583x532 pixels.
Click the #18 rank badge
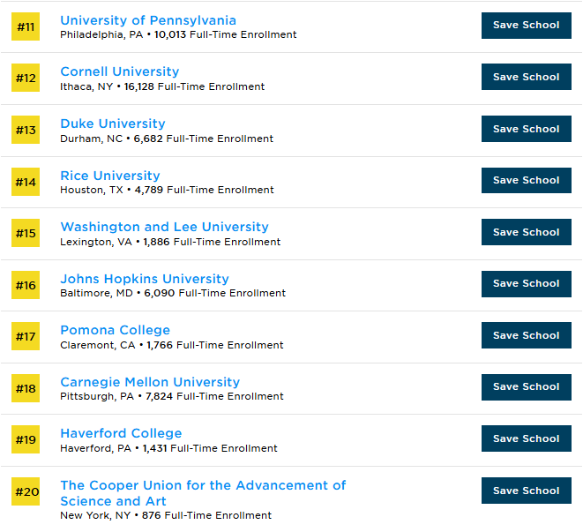26,388
